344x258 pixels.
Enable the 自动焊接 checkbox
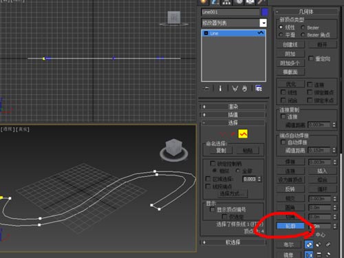283,142
